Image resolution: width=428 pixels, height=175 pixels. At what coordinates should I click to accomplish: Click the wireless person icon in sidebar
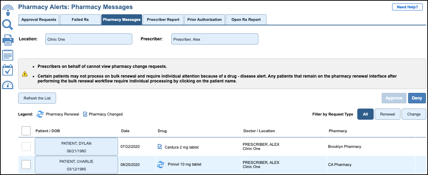8,10
